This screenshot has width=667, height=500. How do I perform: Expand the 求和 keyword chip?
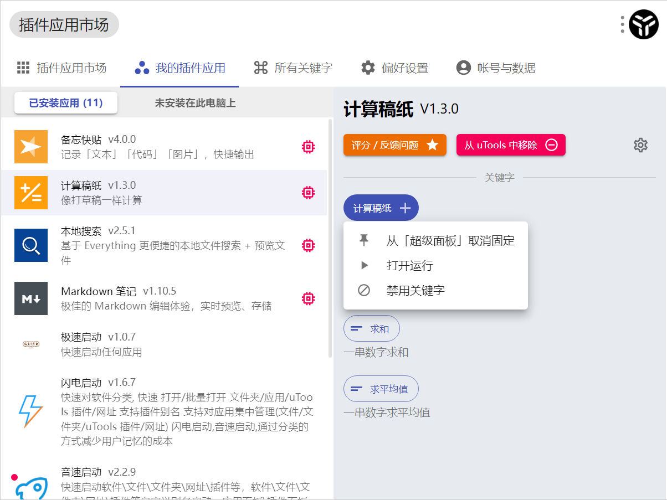[371, 328]
